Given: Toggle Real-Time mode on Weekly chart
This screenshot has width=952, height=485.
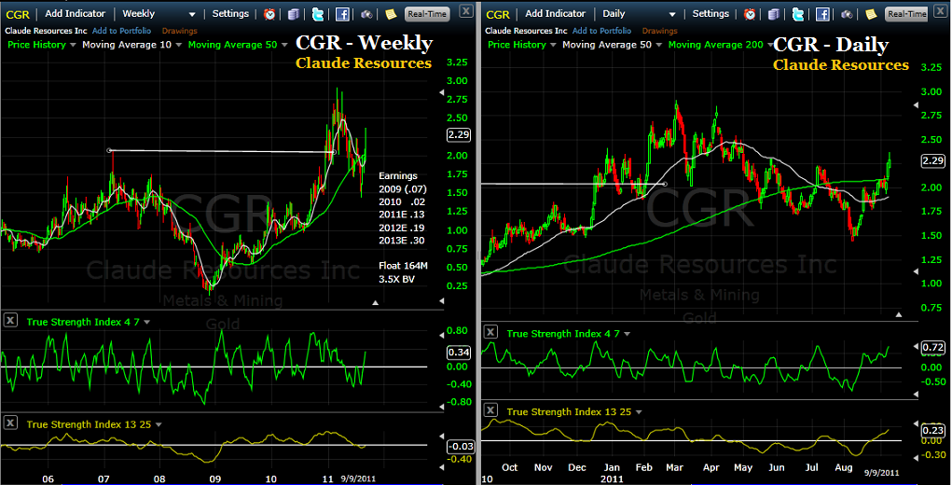Looking at the screenshot, I should [x=427, y=14].
